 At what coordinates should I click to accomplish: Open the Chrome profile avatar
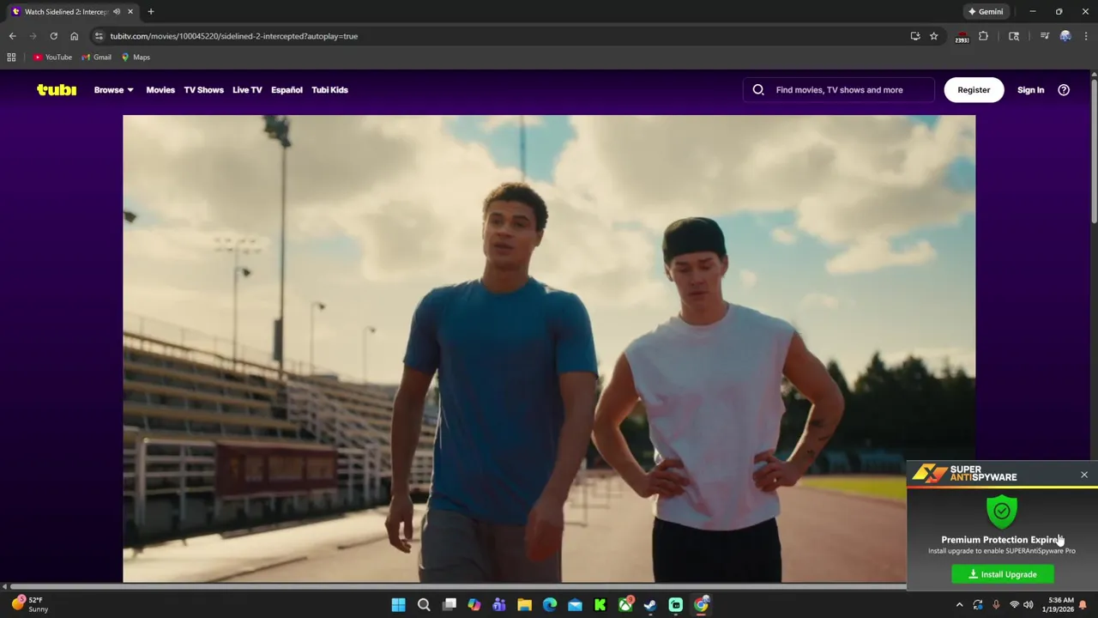[x=1065, y=36]
